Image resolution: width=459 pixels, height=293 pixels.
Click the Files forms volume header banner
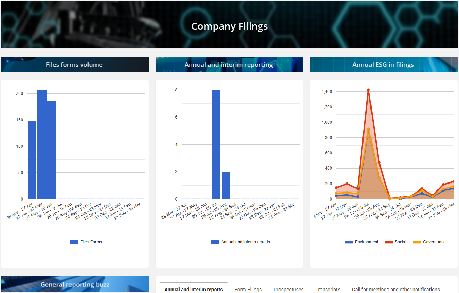point(75,64)
